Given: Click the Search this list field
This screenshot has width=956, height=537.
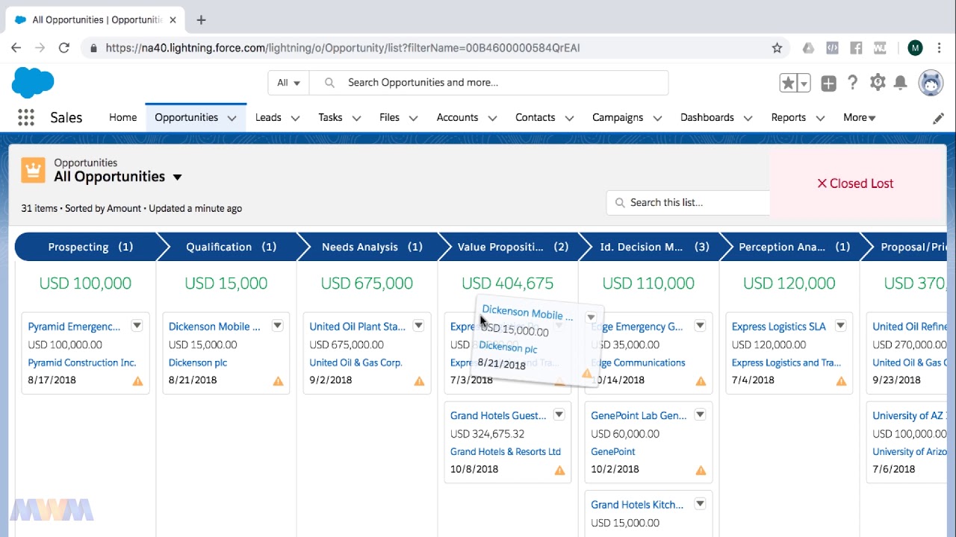Looking at the screenshot, I should (x=689, y=203).
